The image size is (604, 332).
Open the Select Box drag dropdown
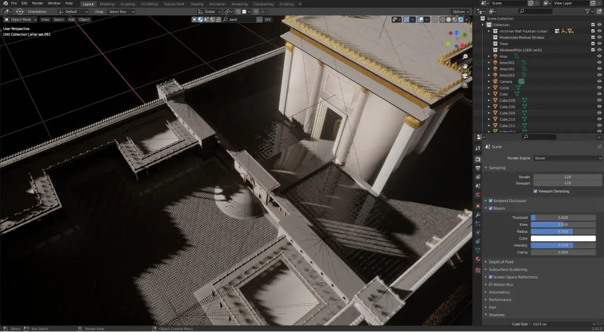121,12
